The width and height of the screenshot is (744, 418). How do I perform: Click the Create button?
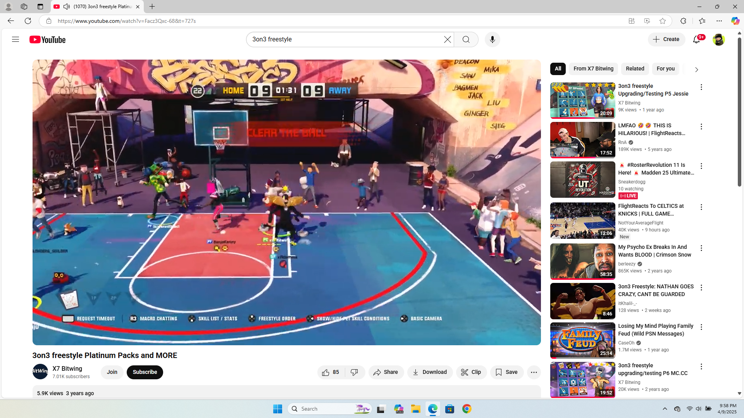coord(666,39)
